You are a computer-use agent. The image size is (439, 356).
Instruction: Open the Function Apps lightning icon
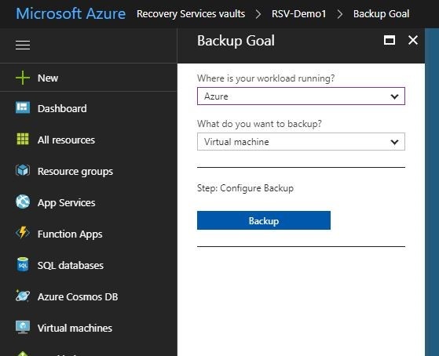click(23, 233)
